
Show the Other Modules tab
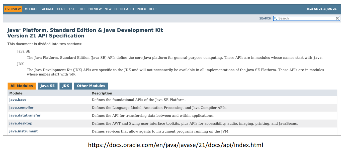[x=91, y=86]
